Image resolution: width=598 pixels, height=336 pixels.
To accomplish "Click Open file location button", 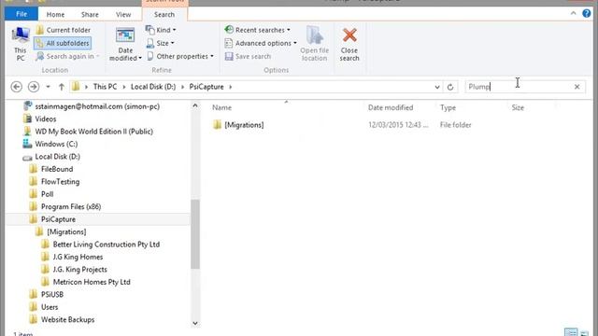I will (x=314, y=44).
